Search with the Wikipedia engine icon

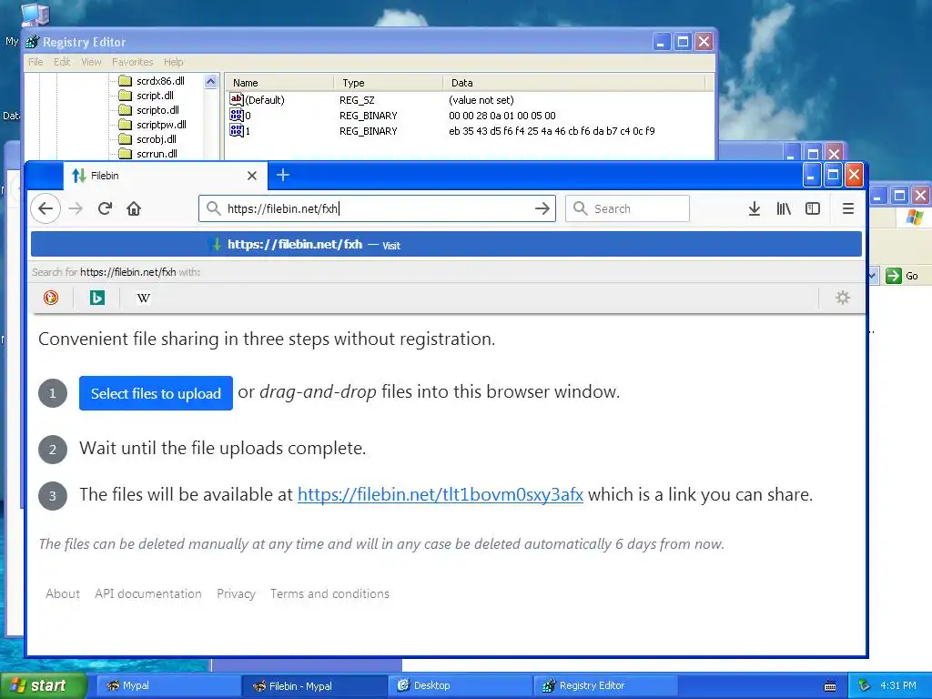143,298
